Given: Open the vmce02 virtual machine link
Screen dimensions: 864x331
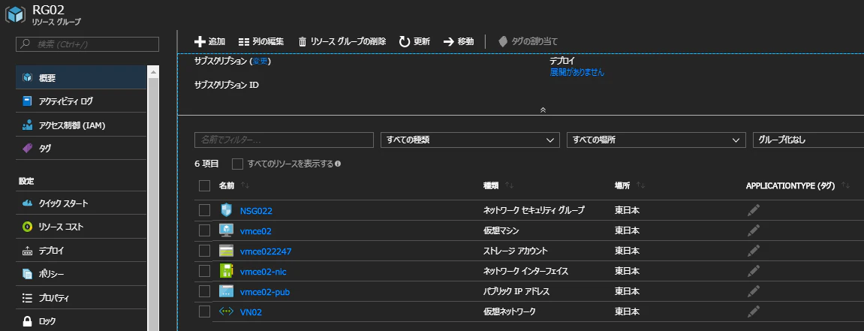Looking at the screenshot, I should pos(256,230).
